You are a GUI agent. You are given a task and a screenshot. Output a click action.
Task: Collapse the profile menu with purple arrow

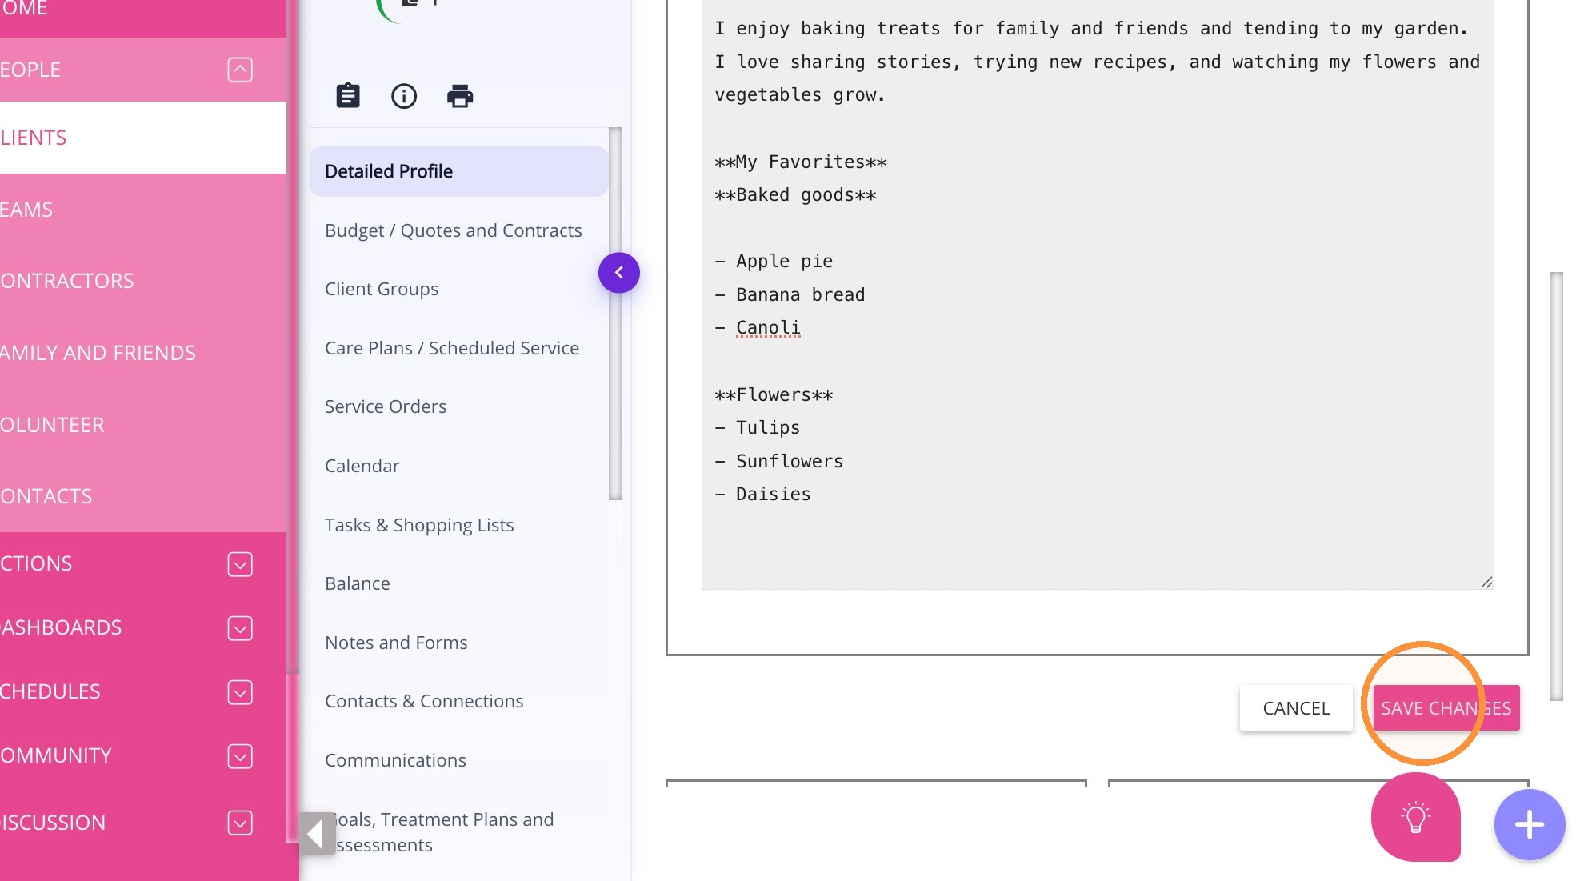(x=619, y=273)
